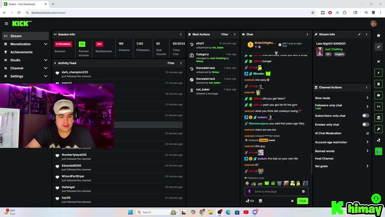Open chat settings gear icon
Image resolution: width=385 pixels, height=217 pixels.
click(x=292, y=201)
